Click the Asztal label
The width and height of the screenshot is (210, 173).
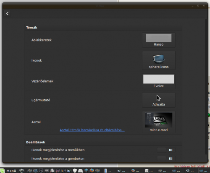[36, 122]
